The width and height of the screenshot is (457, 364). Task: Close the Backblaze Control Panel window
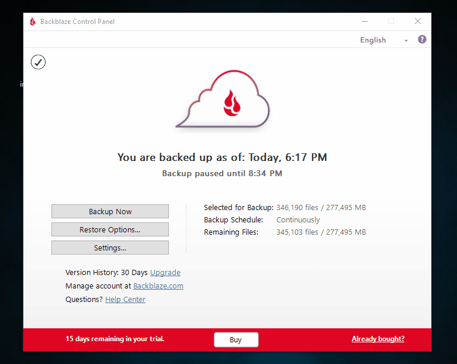pos(418,21)
